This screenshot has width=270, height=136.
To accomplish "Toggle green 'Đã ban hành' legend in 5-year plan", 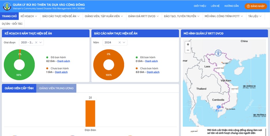I will [x=47, y=58].
